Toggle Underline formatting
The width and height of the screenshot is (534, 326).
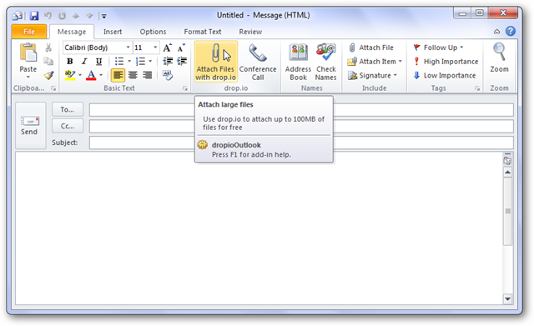(98, 61)
